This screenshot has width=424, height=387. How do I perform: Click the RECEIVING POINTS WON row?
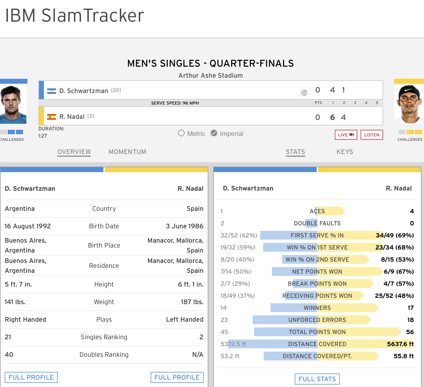[317, 296]
